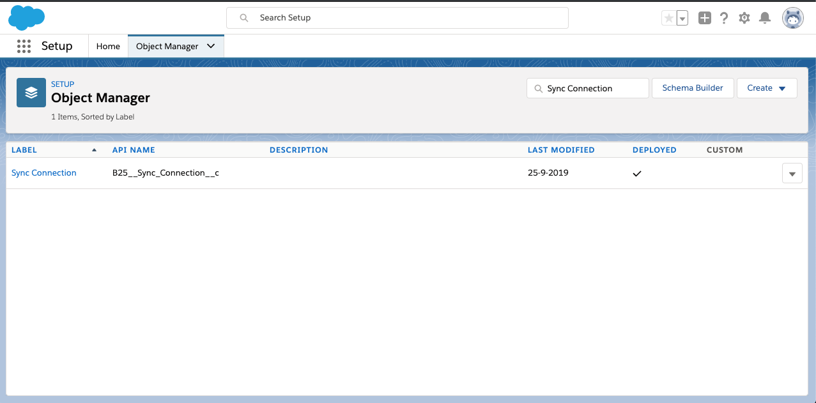Sort by the Label column header
816x403 pixels.
(x=24, y=150)
